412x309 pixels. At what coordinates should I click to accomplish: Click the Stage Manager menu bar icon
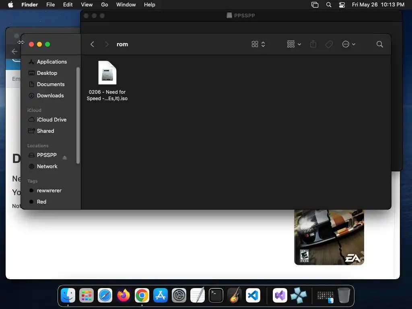point(315,4)
